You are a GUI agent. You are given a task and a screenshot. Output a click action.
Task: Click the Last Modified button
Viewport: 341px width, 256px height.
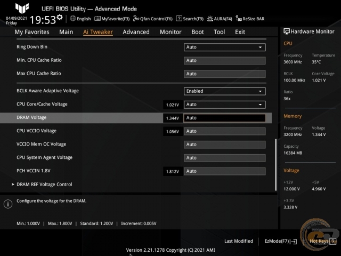(239, 241)
